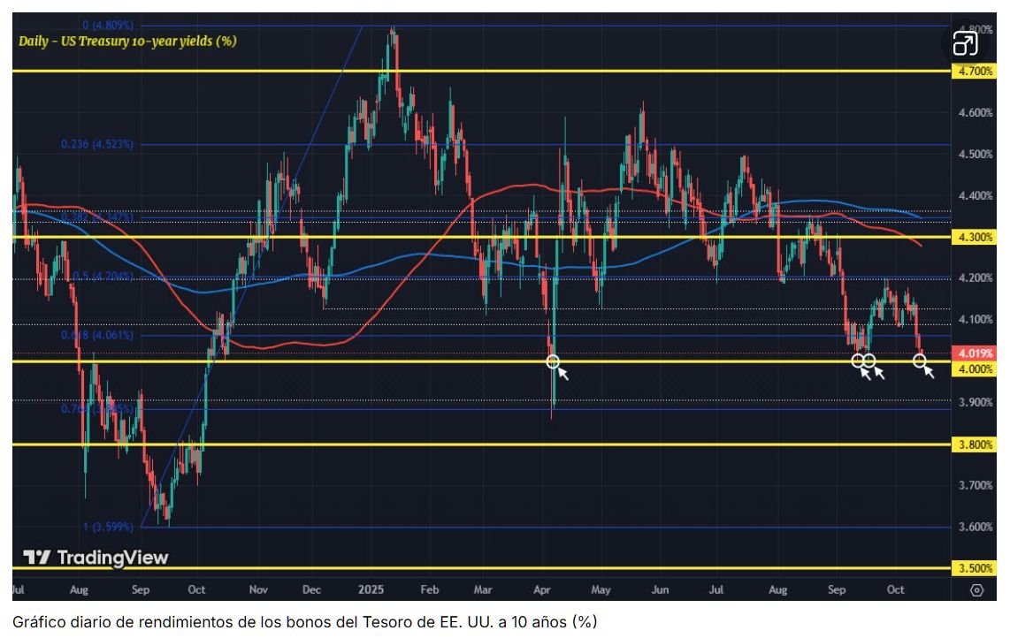Click the rightmost October circle marker

(x=920, y=361)
